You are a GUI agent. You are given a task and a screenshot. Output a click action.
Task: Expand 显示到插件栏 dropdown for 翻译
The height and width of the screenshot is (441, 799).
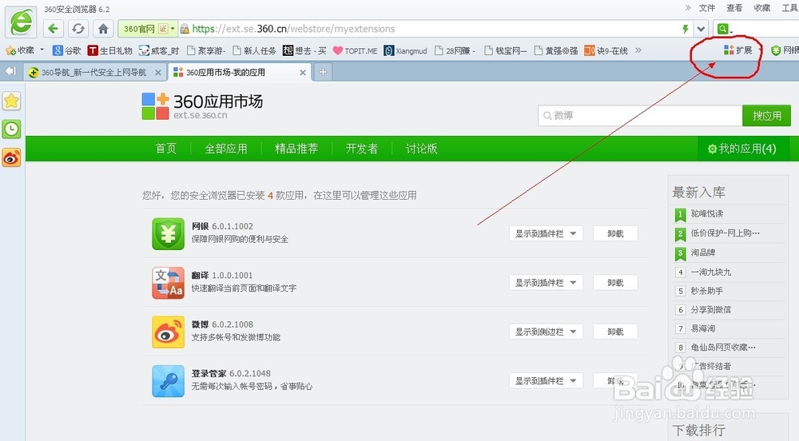pyautogui.click(x=546, y=283)
